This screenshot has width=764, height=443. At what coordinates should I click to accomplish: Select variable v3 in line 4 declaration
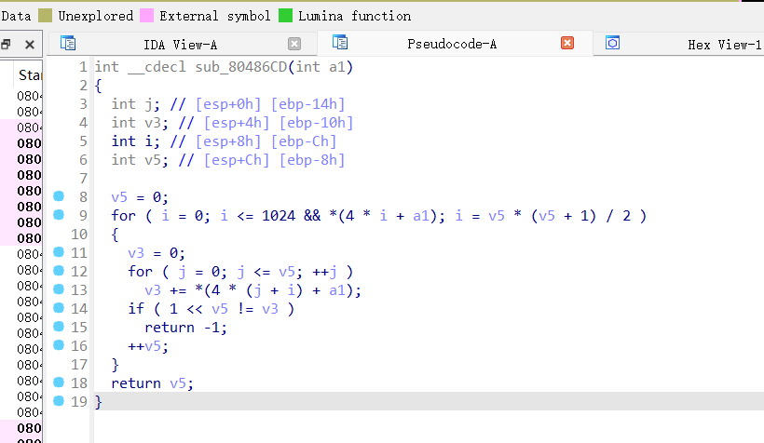[x=153, y=123]
